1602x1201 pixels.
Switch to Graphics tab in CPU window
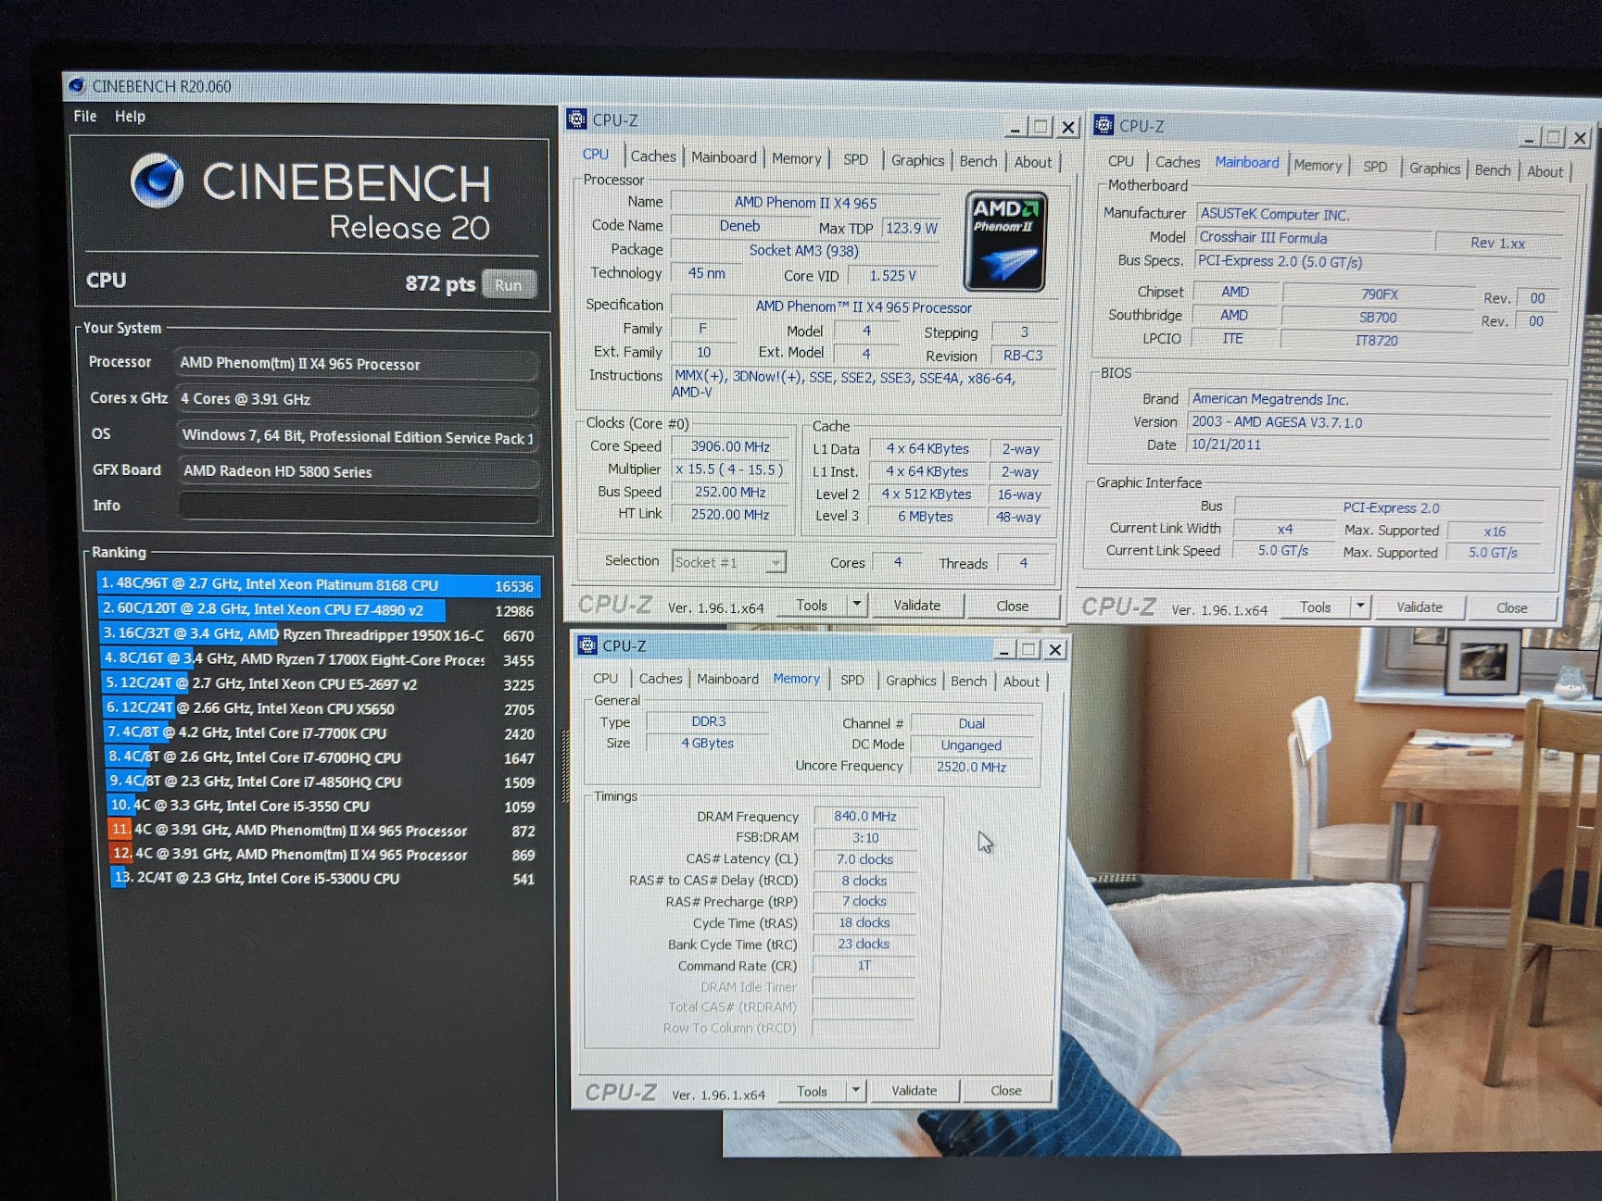(x=917, y=160)
